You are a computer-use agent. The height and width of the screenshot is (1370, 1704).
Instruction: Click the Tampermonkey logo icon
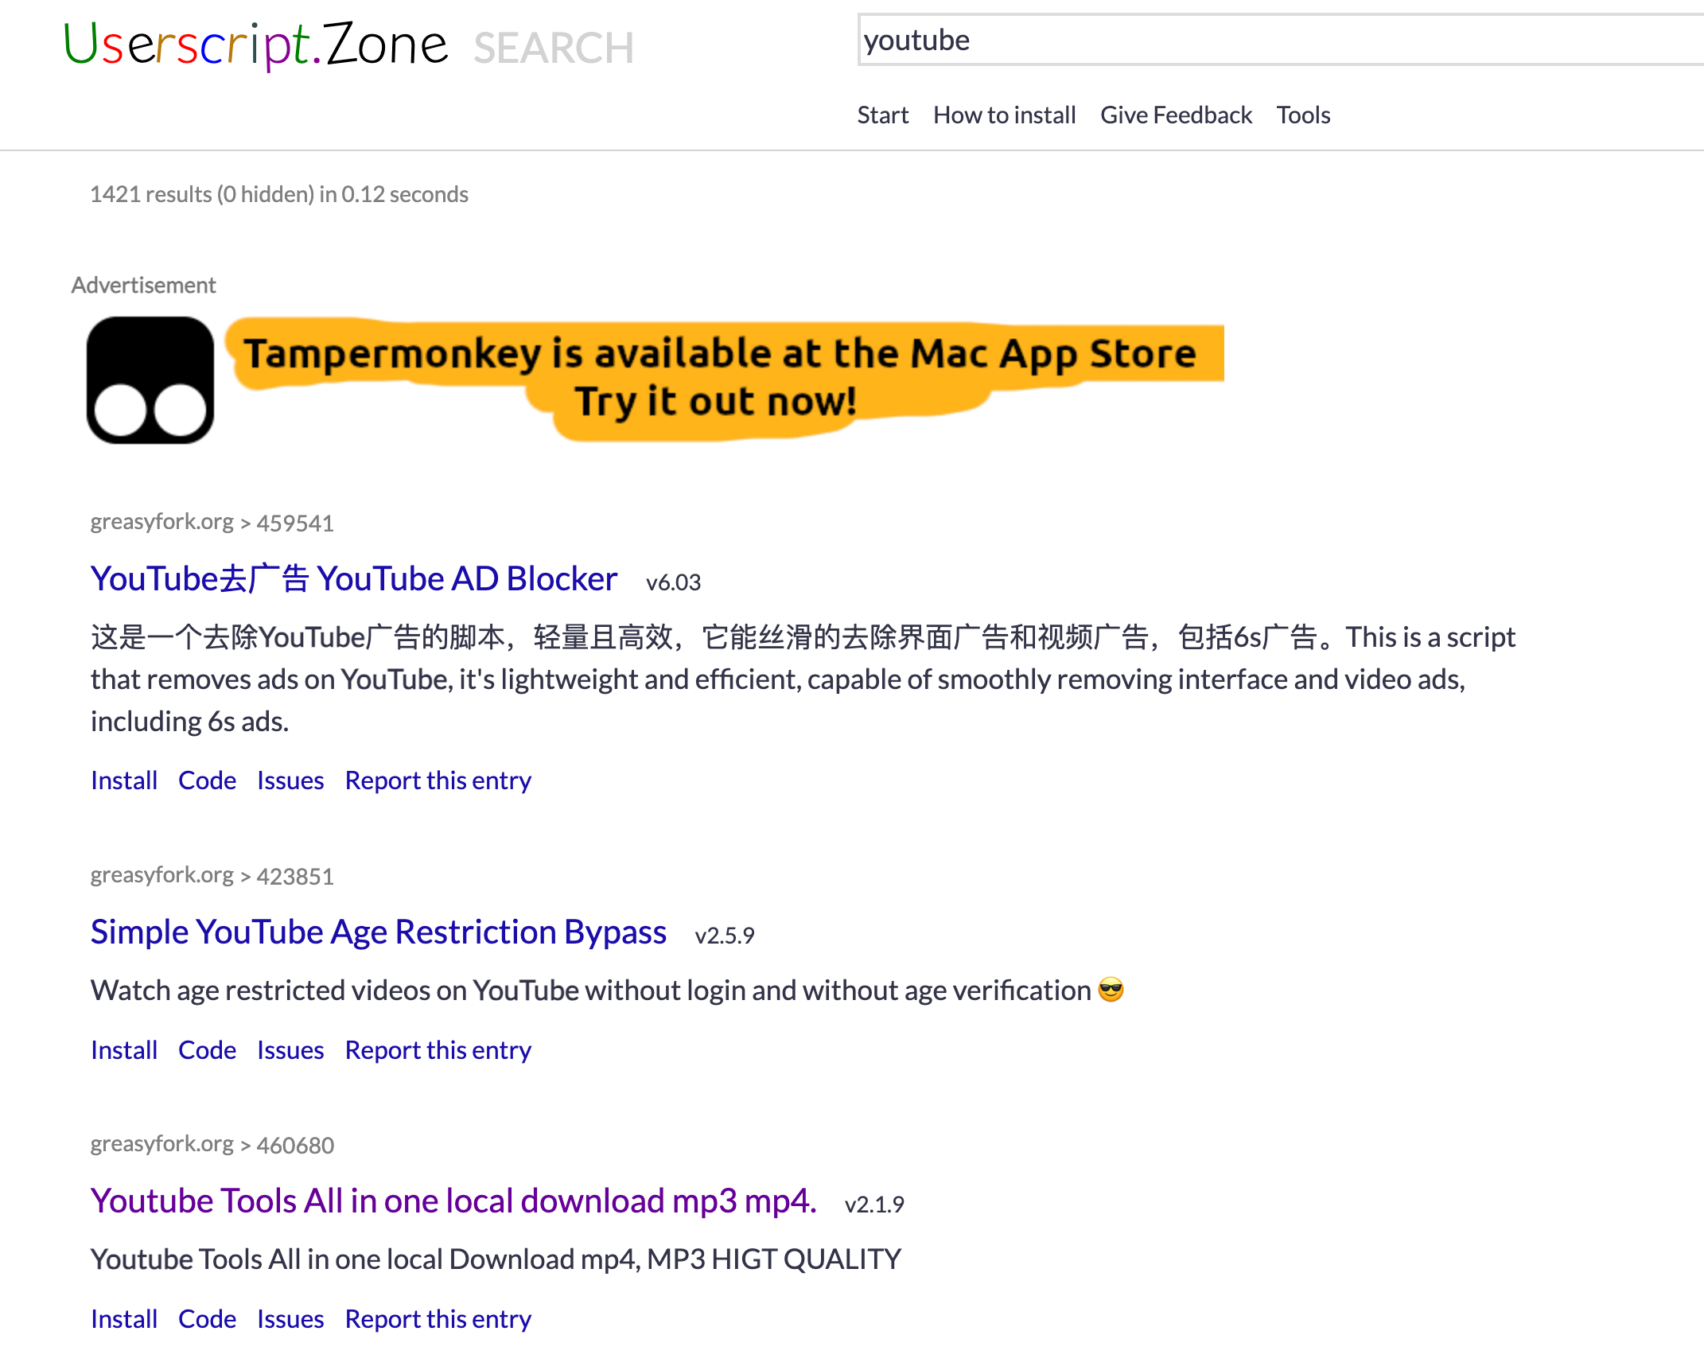[150, 380]
